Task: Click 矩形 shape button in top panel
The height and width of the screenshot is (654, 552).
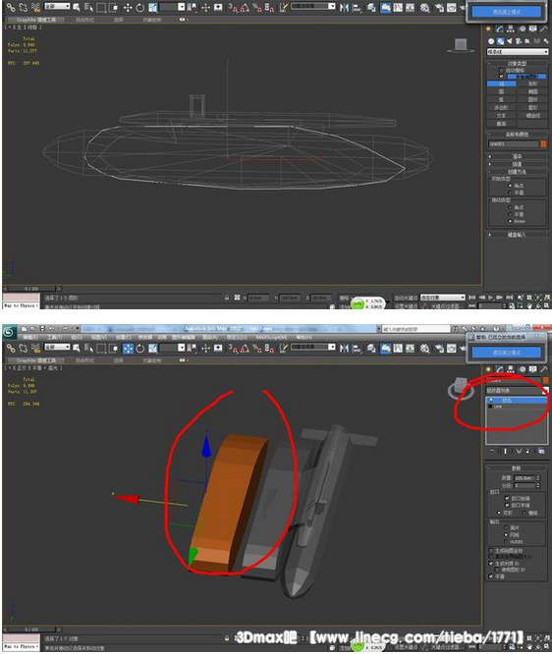Action: coord(532,83)
